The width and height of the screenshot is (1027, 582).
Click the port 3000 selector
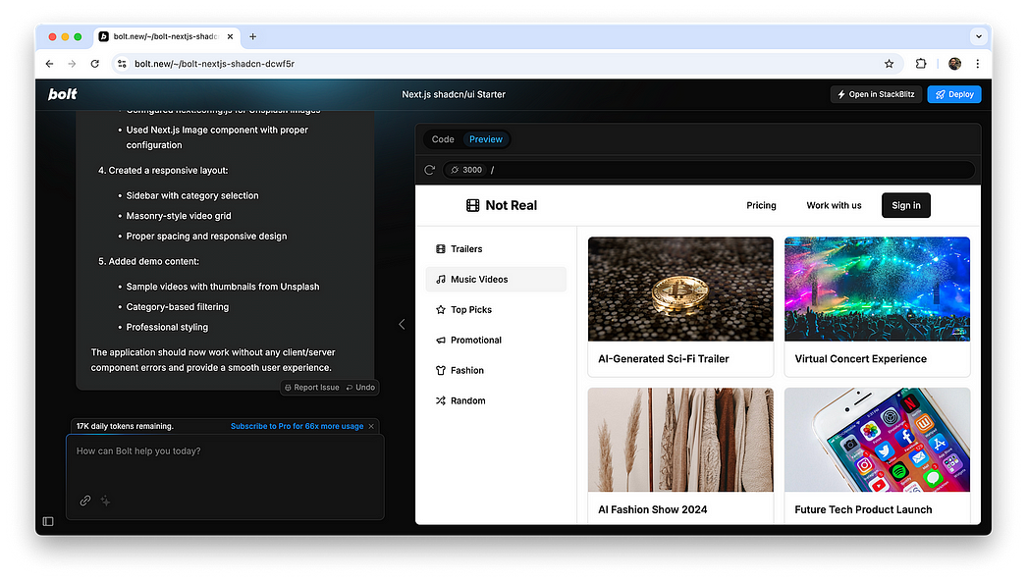[466, 170]
